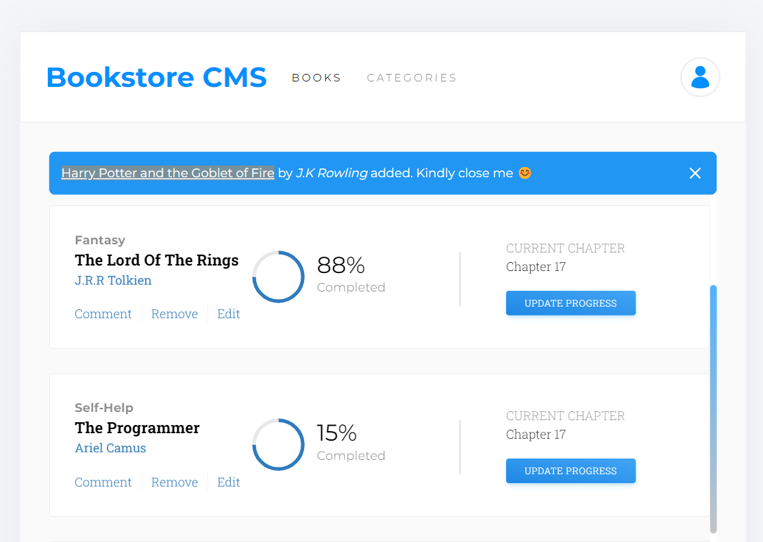The height and width of the screenshot is (542, 763).
Task: Switch to the Categories tab
Action: tap(411, 77)
